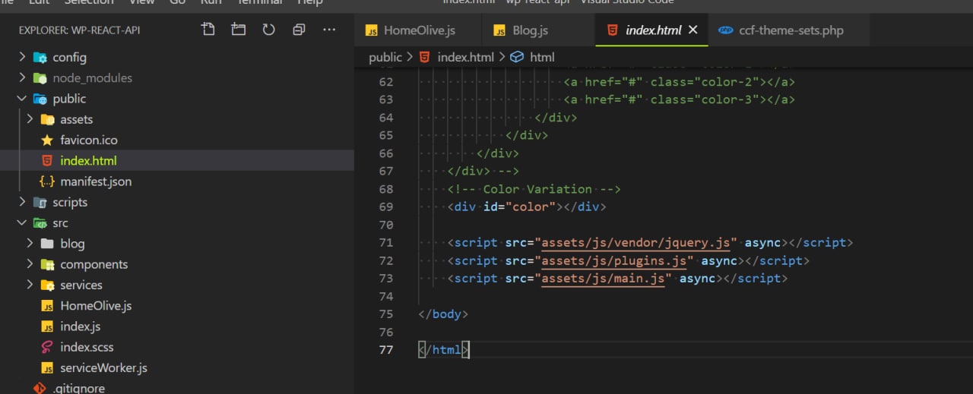Screen dimensions: 973x394
Task: Click the EXPLORER: WP-REACT-API header
Action: 79,30
